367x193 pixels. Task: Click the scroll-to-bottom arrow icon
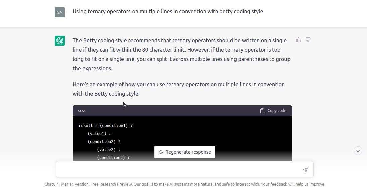(x=358, y=151)
